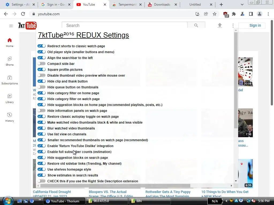Toggle Align the searchbar to the left
Screen dimensions: 274x205
coord(41,58)
